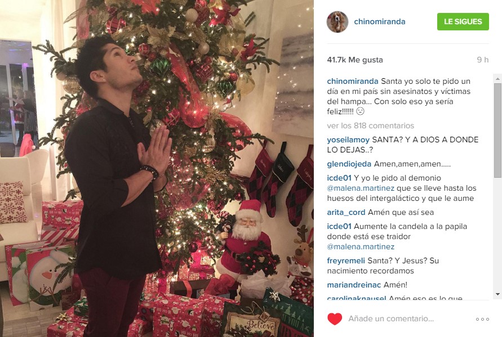This screenshot has height=337, width=502.
Task: Open arita_cord's profile link
Action: [346, 212]
